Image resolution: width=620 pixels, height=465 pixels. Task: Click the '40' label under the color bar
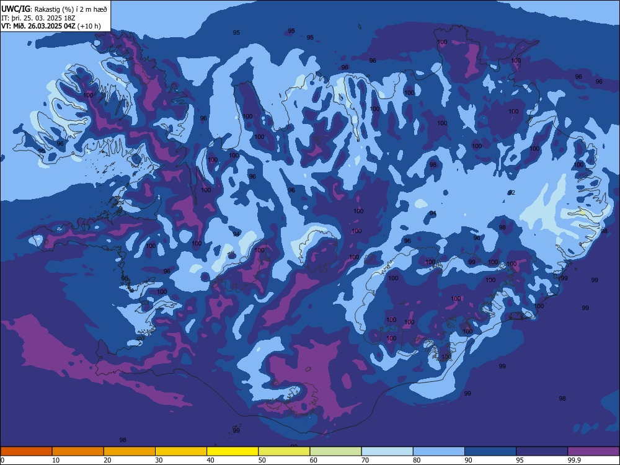click(210, 460)
